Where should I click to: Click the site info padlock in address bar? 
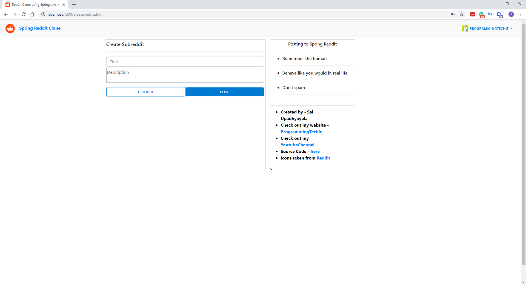43,14
